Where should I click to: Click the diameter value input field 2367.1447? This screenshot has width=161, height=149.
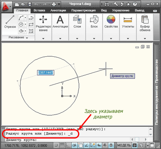[x=45, y=72]
